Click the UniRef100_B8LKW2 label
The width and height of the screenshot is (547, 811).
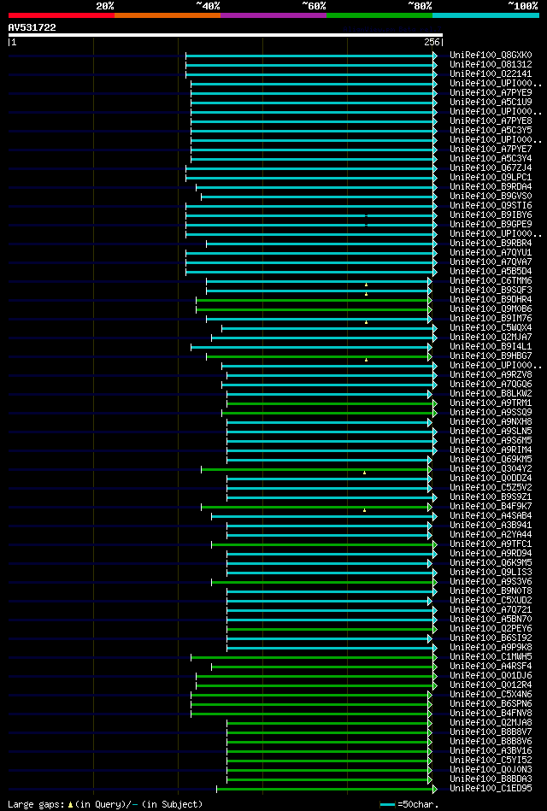[x=491, y=394]
